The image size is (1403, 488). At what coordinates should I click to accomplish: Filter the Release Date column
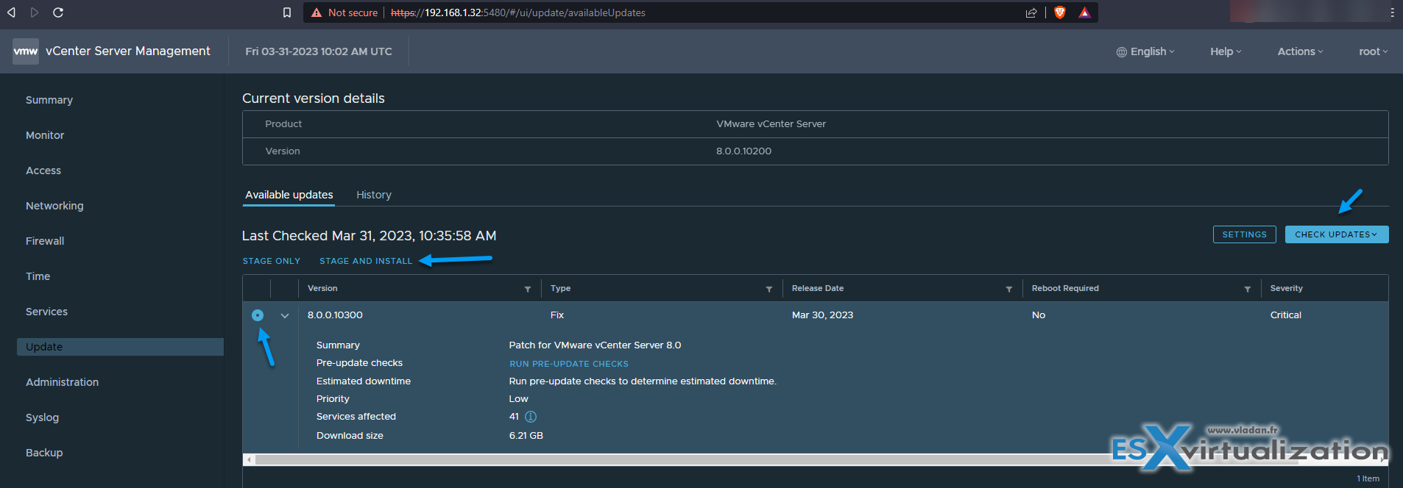(x=1009, y=289)
